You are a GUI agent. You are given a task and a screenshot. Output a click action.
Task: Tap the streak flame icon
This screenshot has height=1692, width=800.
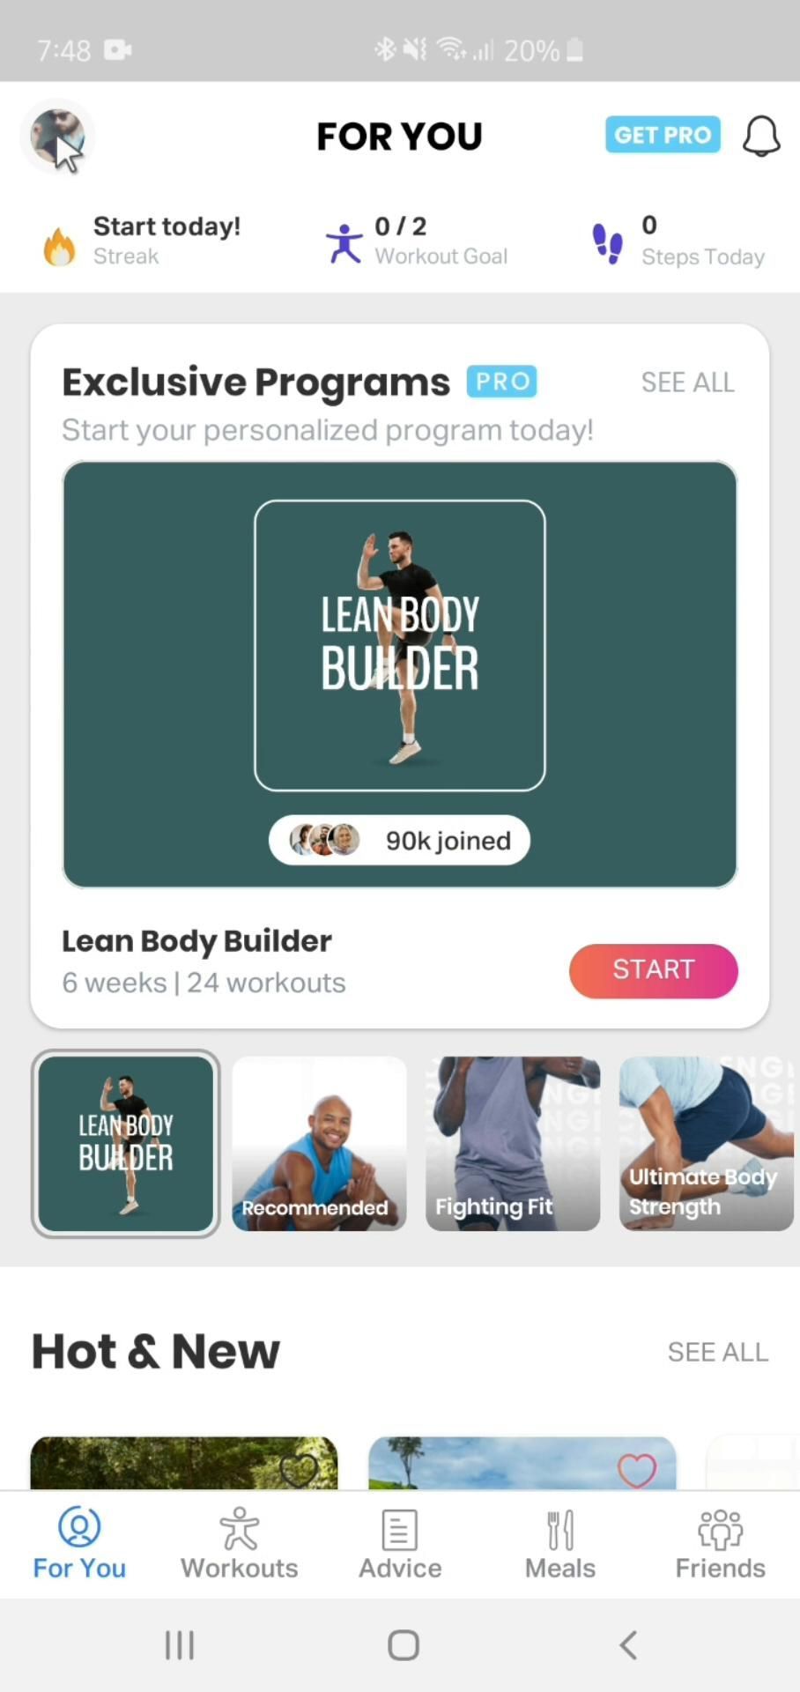pos(59,245)
